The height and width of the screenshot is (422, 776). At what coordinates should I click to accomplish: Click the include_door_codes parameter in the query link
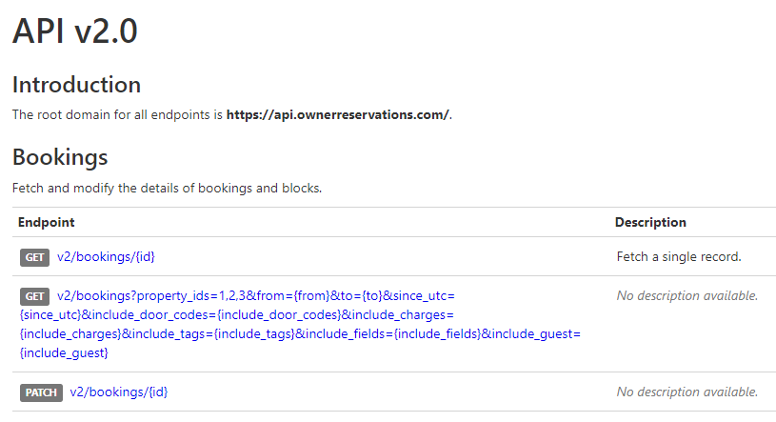click(276, 314)
